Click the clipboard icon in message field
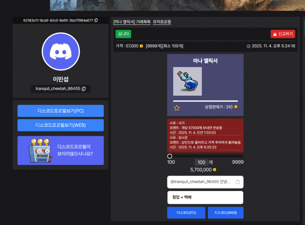The width and height of the screenshot is (305, 225). (x=238, y=182)
